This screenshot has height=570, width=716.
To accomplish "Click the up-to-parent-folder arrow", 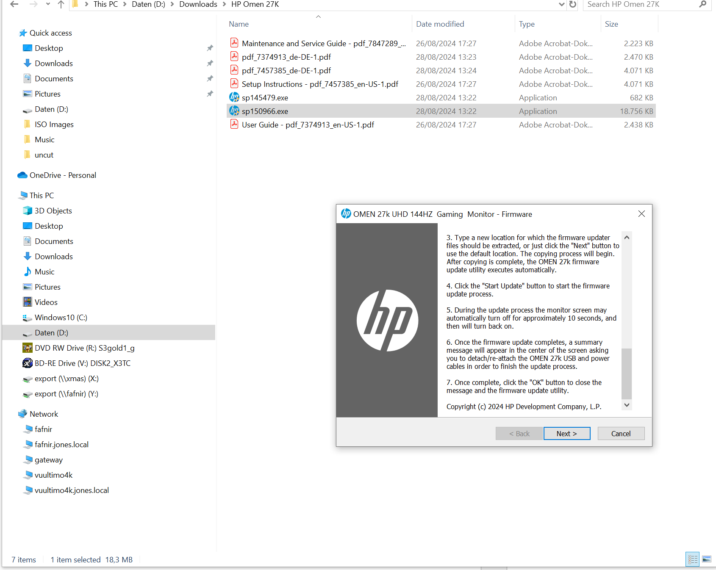I will [x=61, y=5].
